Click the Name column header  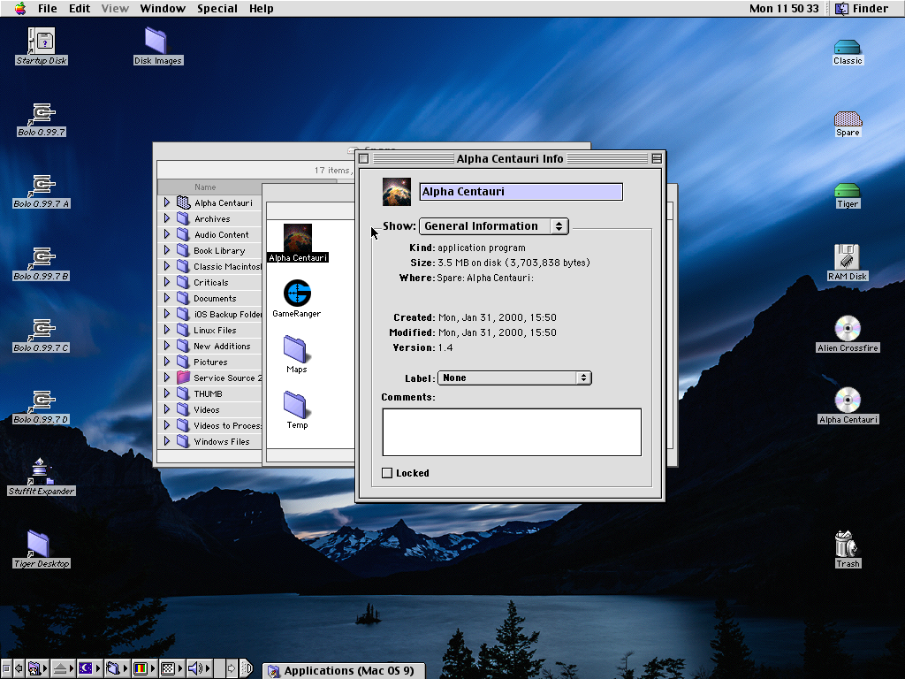pos(205,187)
